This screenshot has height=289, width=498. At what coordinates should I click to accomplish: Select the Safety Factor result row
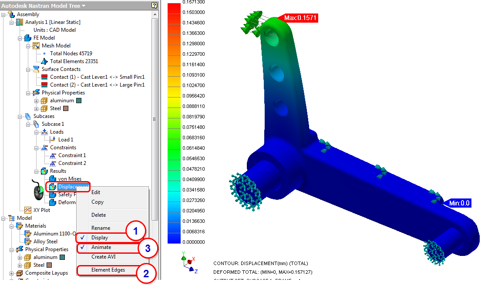(67, 195)
